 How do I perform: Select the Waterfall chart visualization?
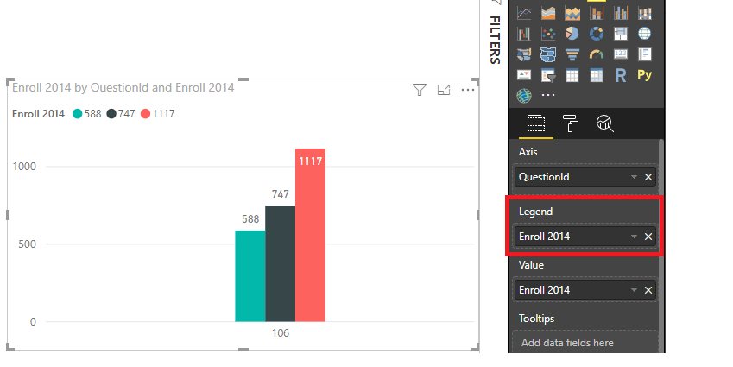pos(524,34)
